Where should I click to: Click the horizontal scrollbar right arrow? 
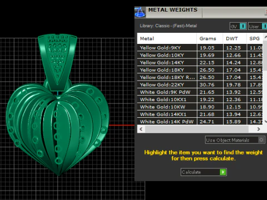[x=258, y=129]
